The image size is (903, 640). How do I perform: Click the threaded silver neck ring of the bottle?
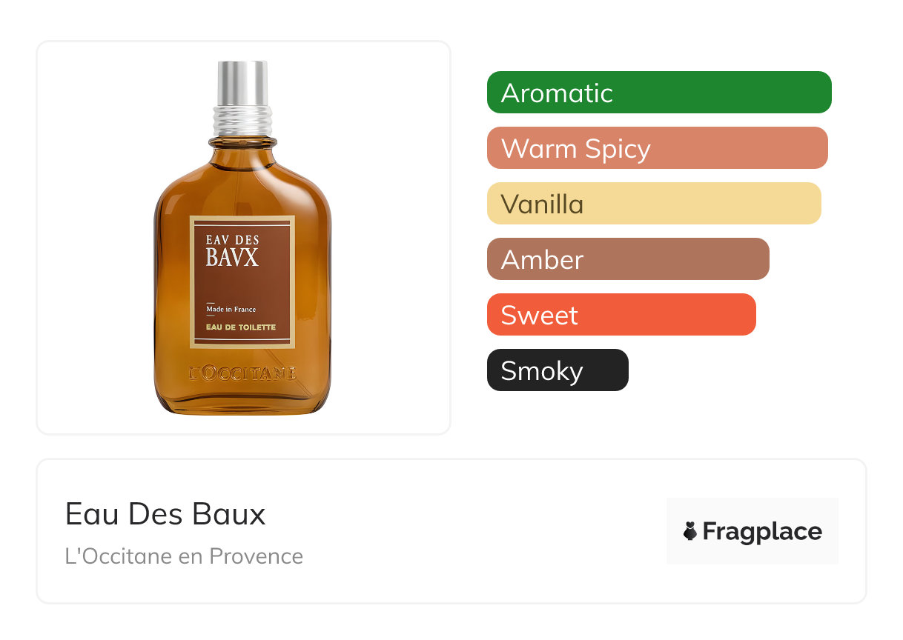(242, 121)
